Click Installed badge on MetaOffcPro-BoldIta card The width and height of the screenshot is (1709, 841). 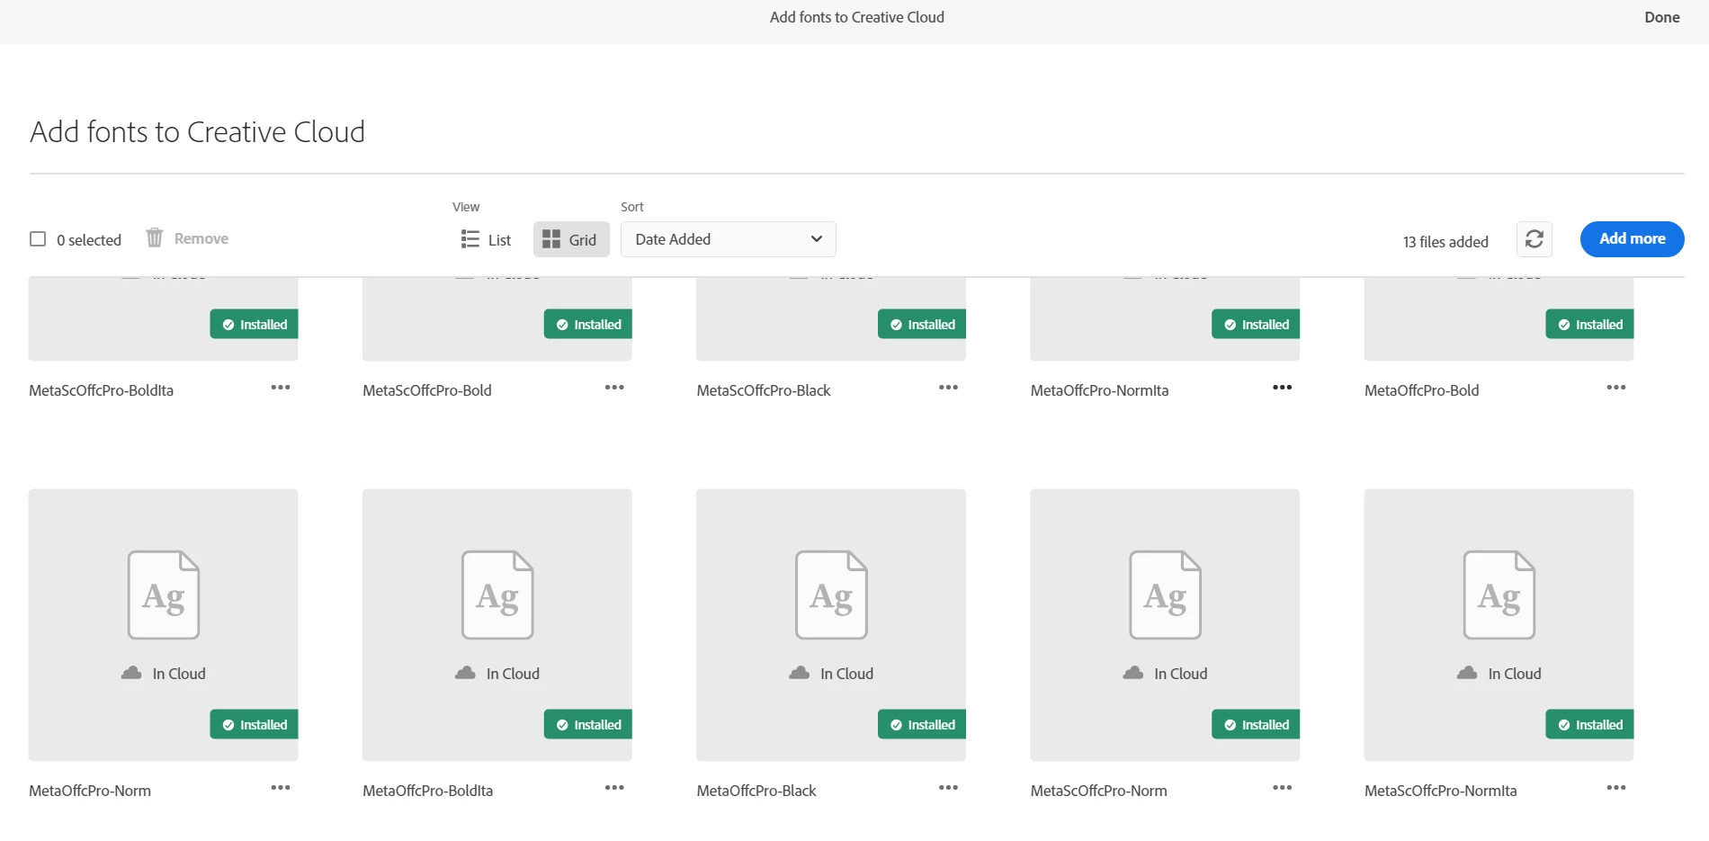click(x=588, y=725)
